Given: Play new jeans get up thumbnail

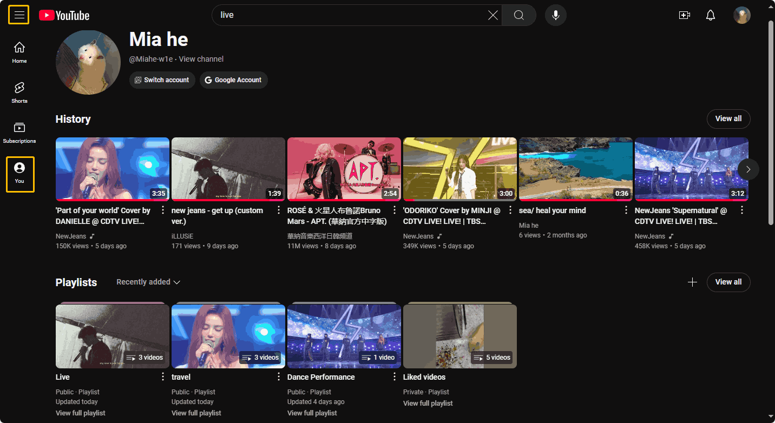Looking at the screenshot, I should (x=228, y=169).
